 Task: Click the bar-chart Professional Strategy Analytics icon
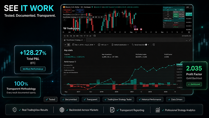[x=158, y=110]
